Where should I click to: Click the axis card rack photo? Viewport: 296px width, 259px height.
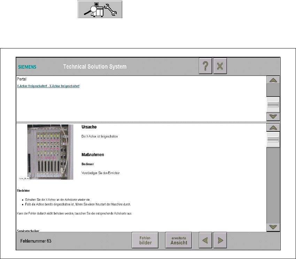tap(50, 152)
